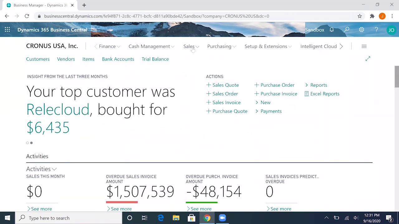Show second insight headline dot
The width and height of the screenshot is (399, 224).
(x=31, y=143)
